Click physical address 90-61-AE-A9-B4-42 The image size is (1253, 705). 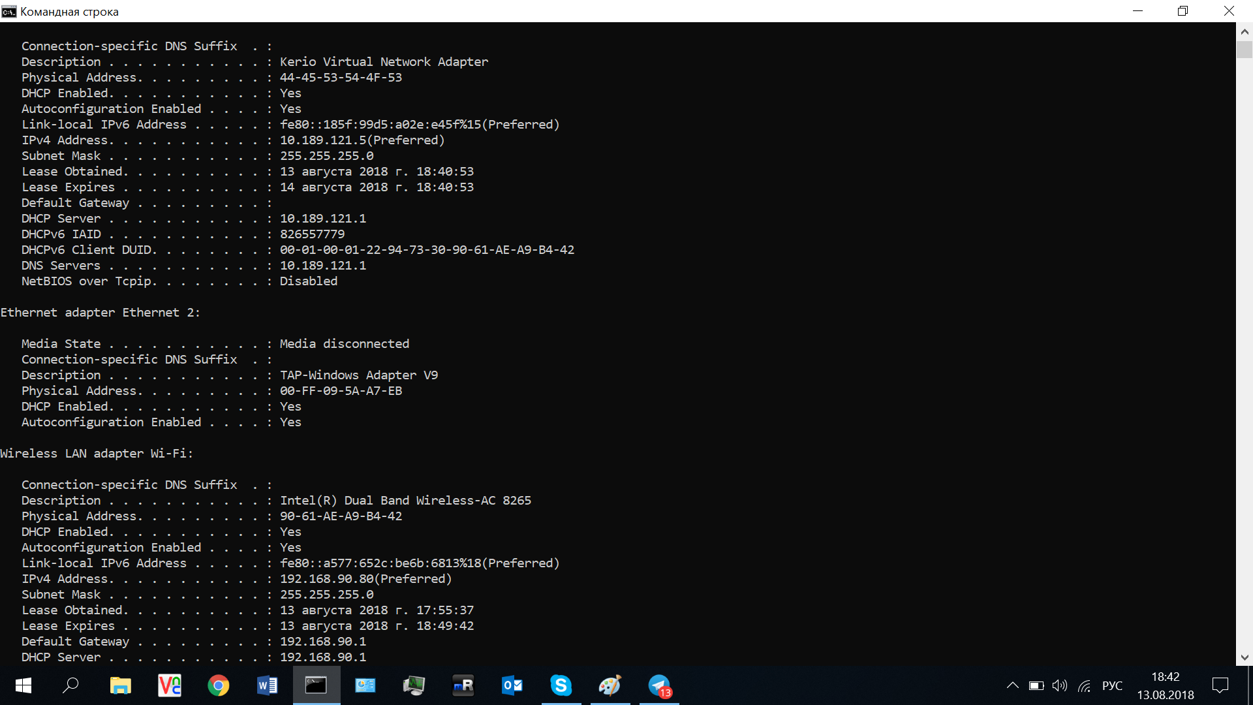coord(341,516)
